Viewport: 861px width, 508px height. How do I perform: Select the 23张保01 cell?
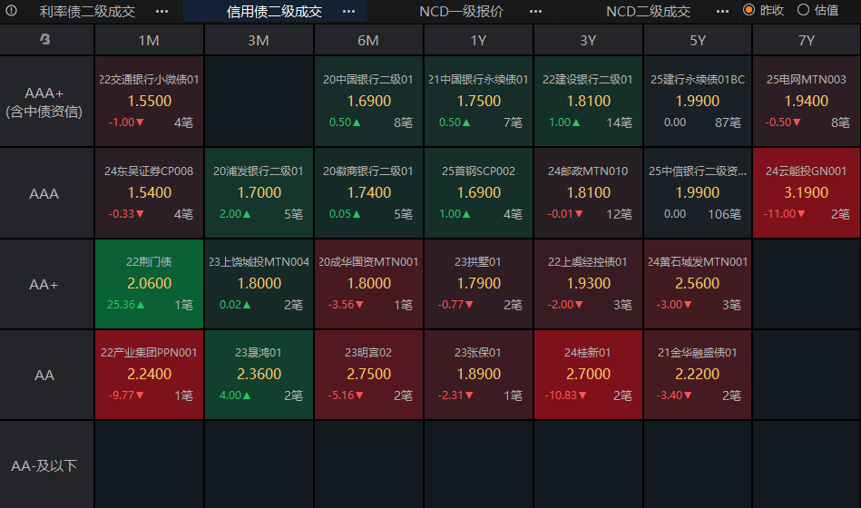click(478, 375)
